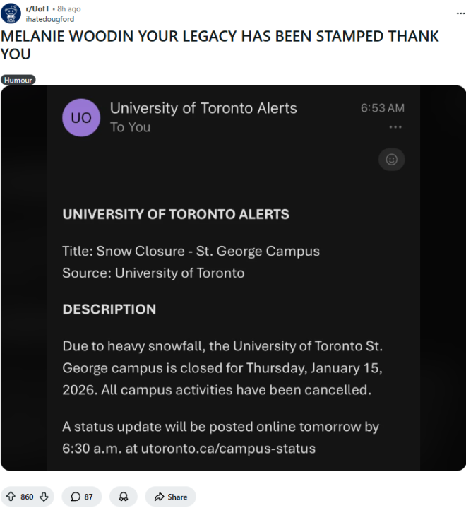Click the University of Toronto Alerts sender name

[203, 108]
